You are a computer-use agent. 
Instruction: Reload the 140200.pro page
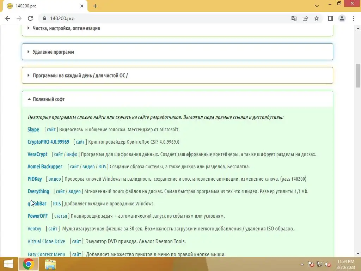30,18
